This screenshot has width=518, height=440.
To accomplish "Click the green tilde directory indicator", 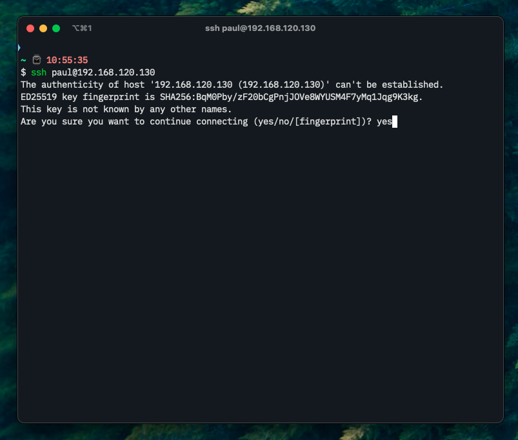I will 23,60.
